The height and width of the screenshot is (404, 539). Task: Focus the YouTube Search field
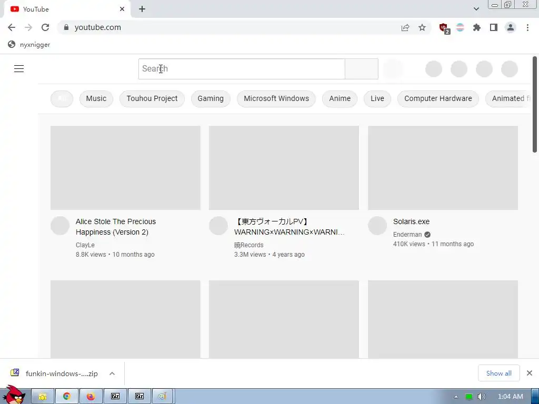pos(242,69)
